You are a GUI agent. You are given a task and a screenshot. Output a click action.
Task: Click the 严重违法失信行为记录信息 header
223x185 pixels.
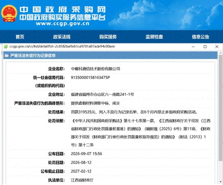[33, 56]
